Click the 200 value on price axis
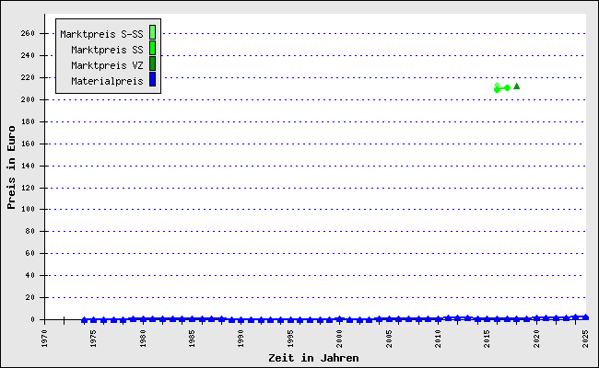The width and height of the screenshot is (599, 368). pyautogui.click(x=27, y=99)
